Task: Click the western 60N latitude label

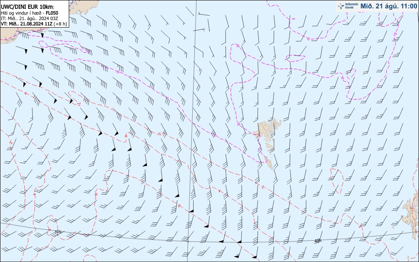Action: [58, 231]
